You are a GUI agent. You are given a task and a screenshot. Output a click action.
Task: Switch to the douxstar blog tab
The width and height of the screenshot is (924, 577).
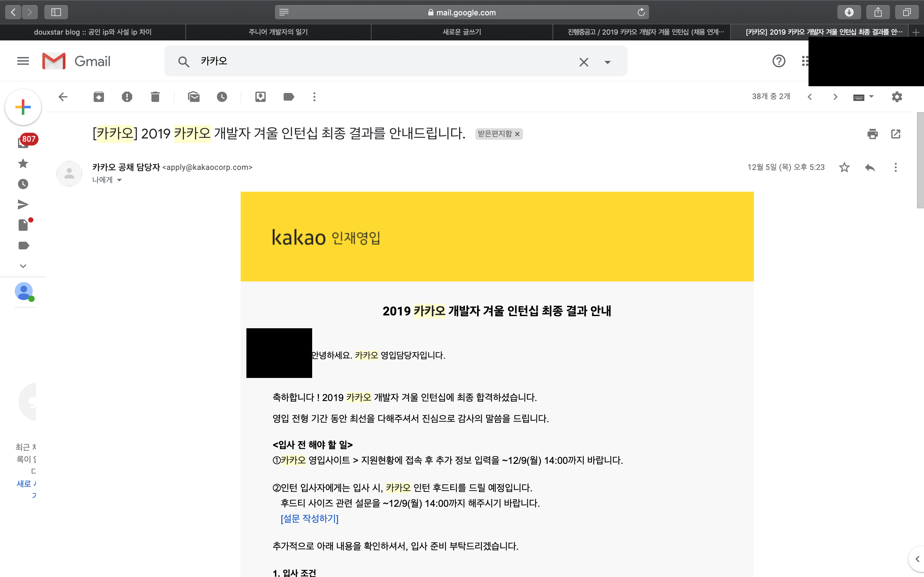[x=93, y=32]
